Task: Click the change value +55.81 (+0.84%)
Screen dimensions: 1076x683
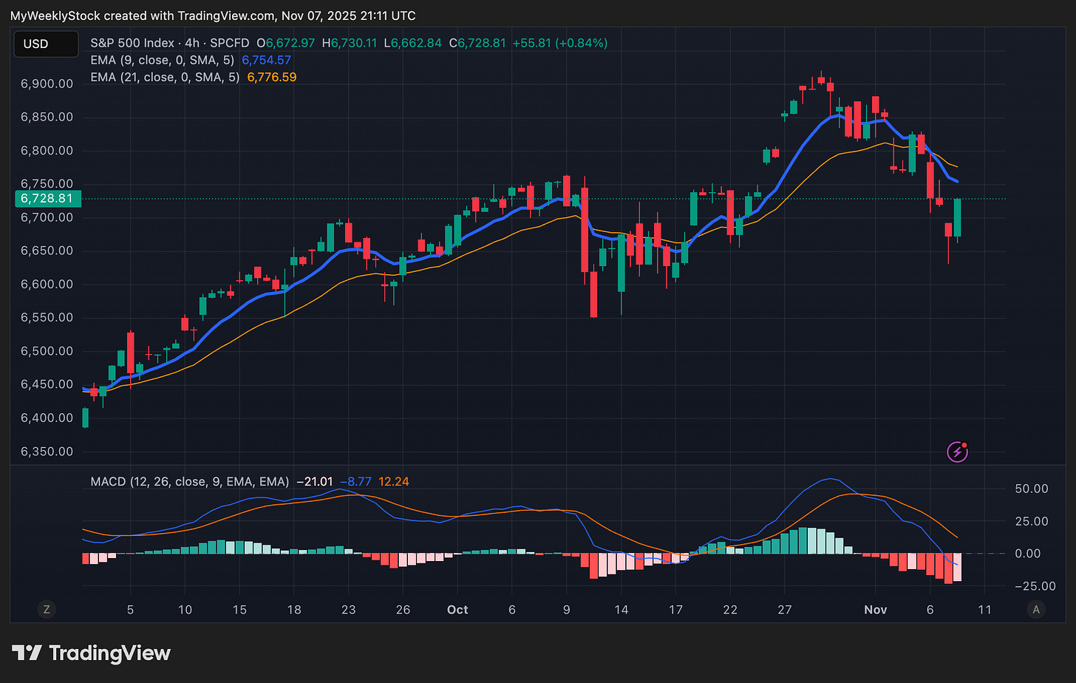Action: pos(560,43)
